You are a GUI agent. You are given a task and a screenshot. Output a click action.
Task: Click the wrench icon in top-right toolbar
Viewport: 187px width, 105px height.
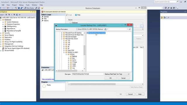tap(169, 8)
